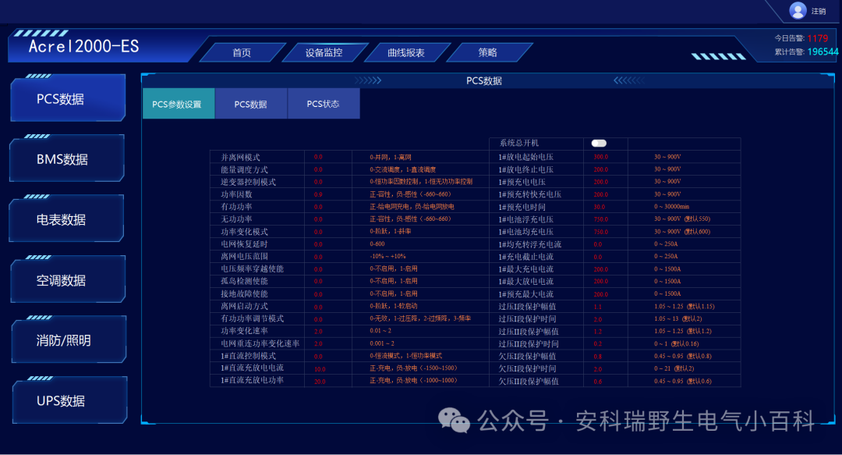Select the PCS参数设置 sub-tab

[179, 104]
